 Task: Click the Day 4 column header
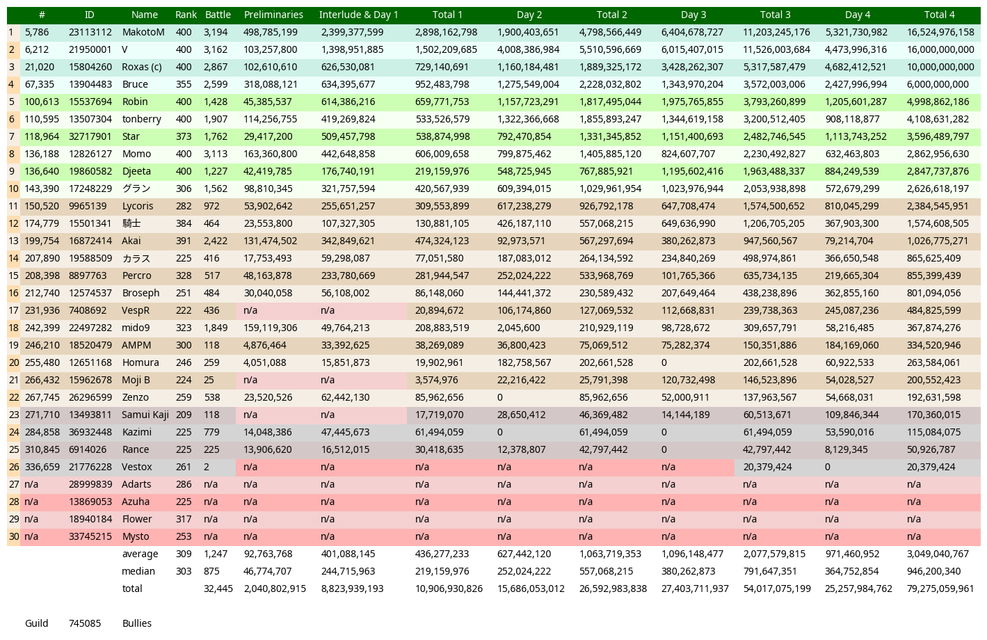[858, 15]
